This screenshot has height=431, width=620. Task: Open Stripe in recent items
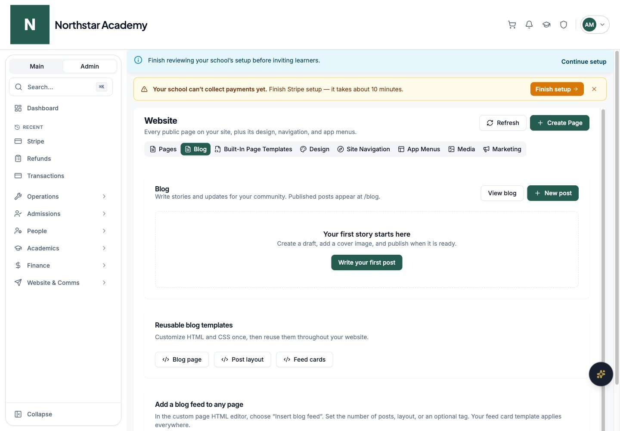point(61,141)
